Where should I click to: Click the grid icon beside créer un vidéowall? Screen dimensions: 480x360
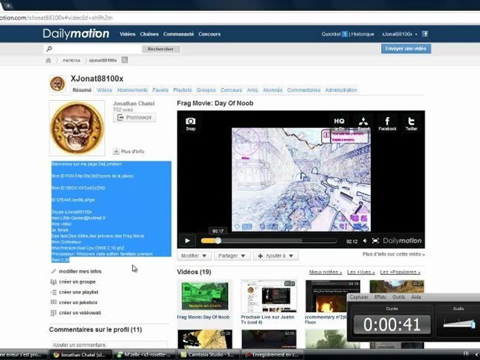pos(53,313)
